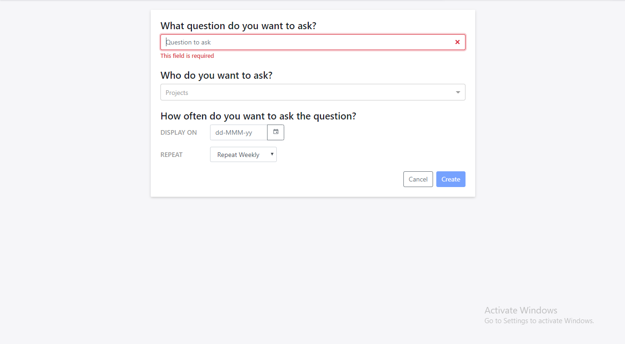
Task: Click 'Go to Settings to activate Windows' text
Action: click(x=539, y=321)
